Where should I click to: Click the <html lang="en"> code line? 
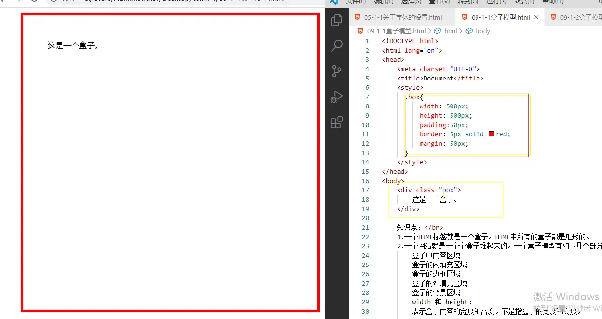click(x=412, y=51)
